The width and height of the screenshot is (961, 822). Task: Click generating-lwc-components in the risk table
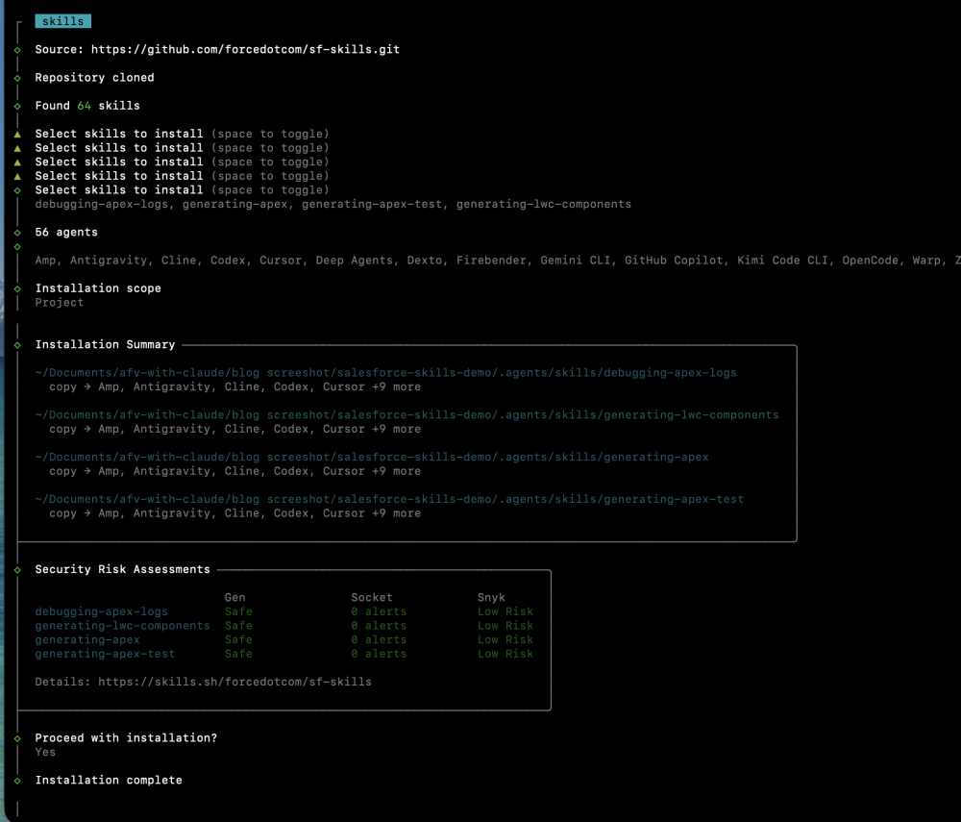123,626
